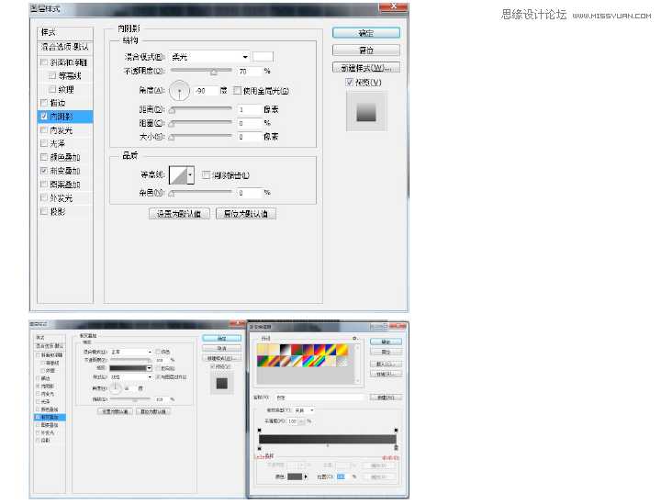Select 混合选项:默认 in styles list
661x504 pixels.
[65, 46]
